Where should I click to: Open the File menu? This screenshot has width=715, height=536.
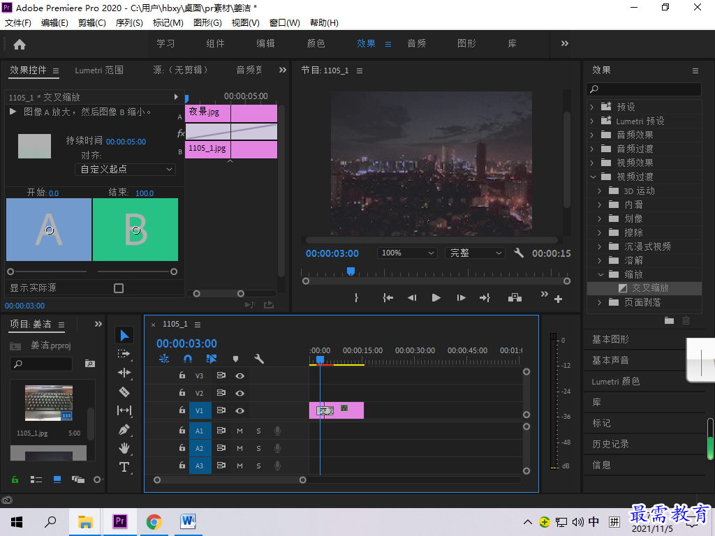[x=17, y=23]
